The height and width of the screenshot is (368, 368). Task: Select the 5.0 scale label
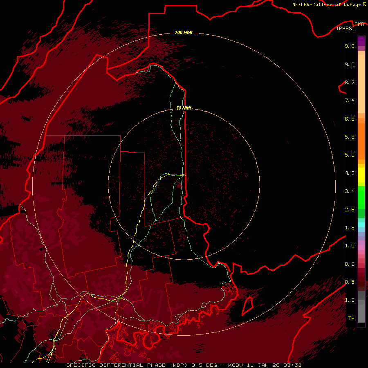pyautogui.click(x=350, y=155)
